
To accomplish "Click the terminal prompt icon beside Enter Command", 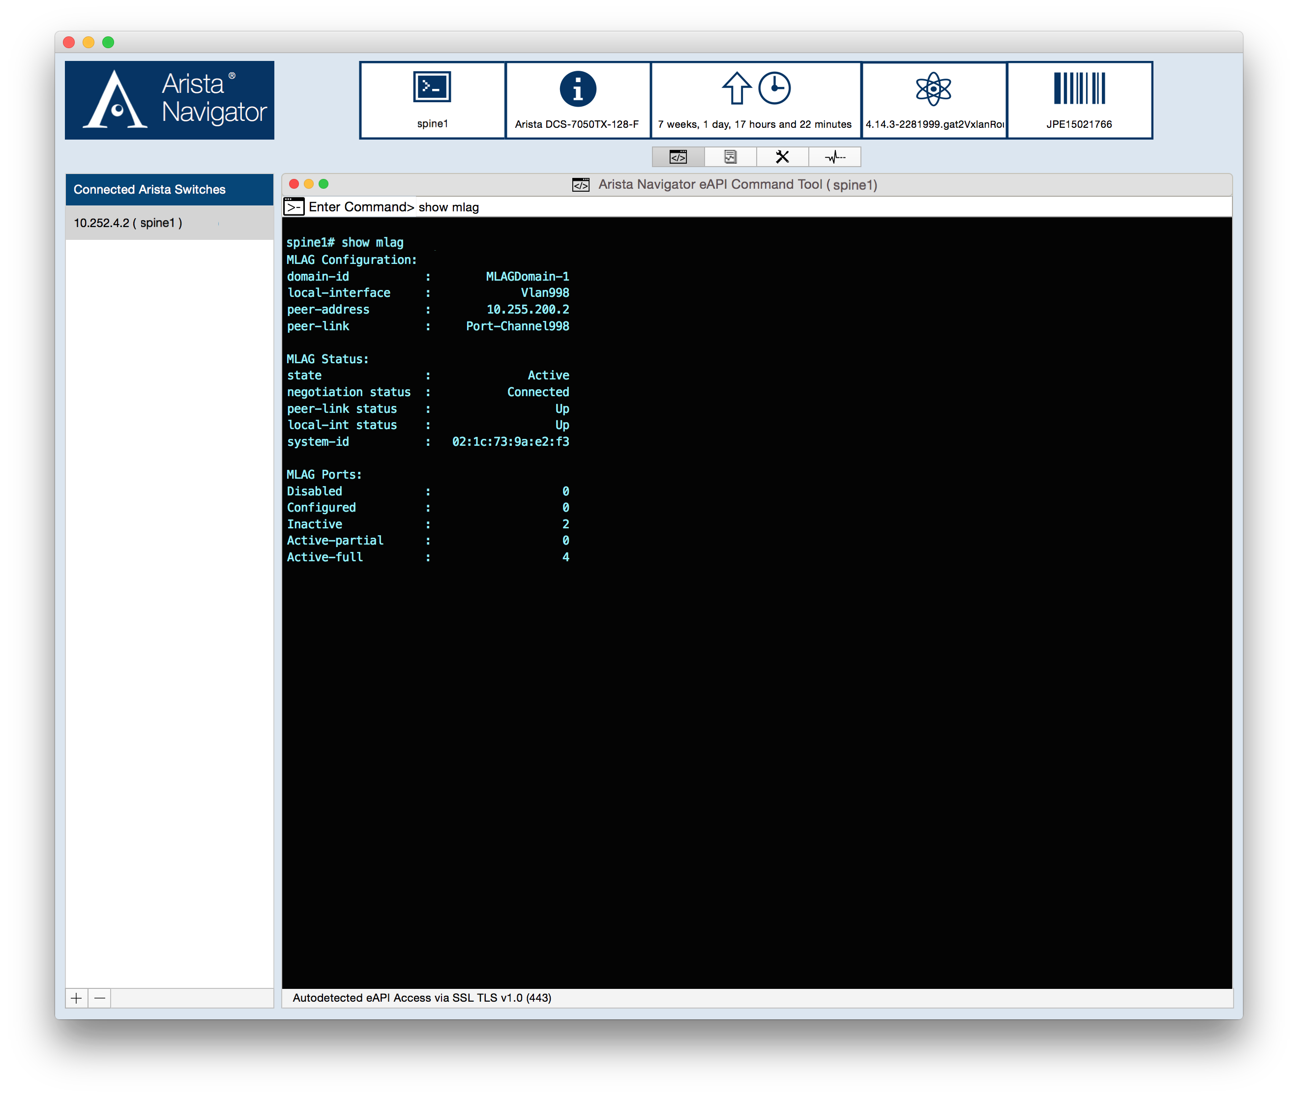I will coord(294,206).
